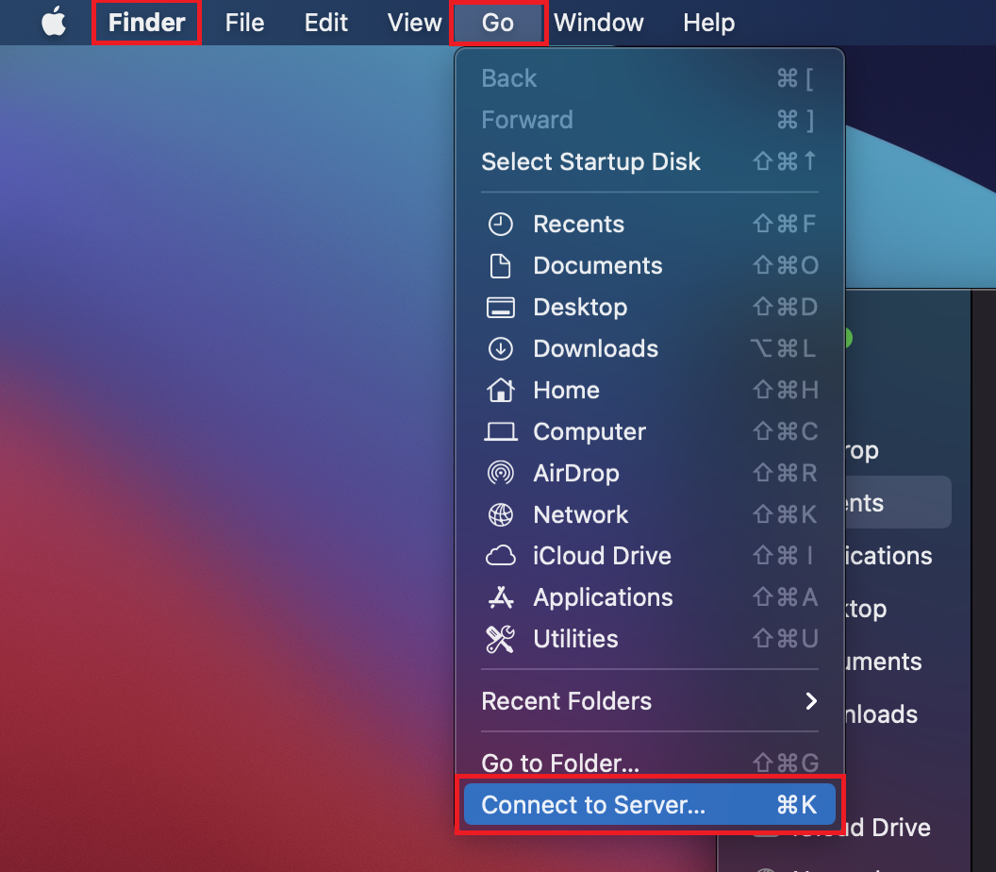
Task: Click the Network globe icon
Action: [501, 514]
